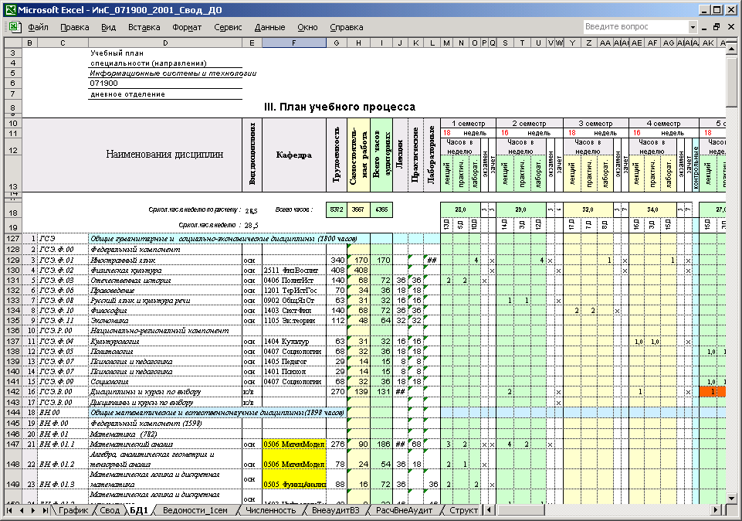The image size is (742, 521).
Task: Expand the help question dropdown arrow
Action: [x=693, y=27]
